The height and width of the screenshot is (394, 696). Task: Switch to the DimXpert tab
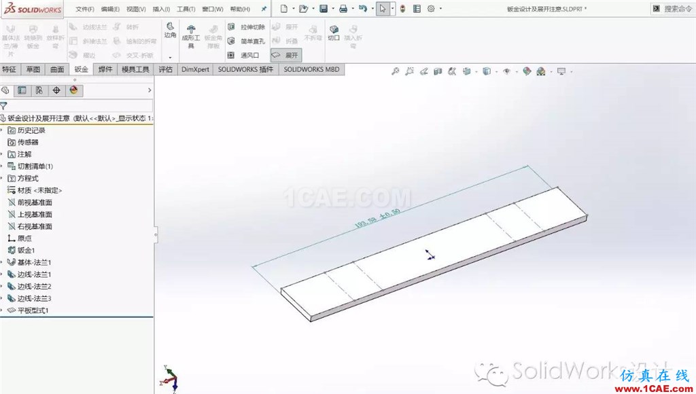(x=195, y=69)
